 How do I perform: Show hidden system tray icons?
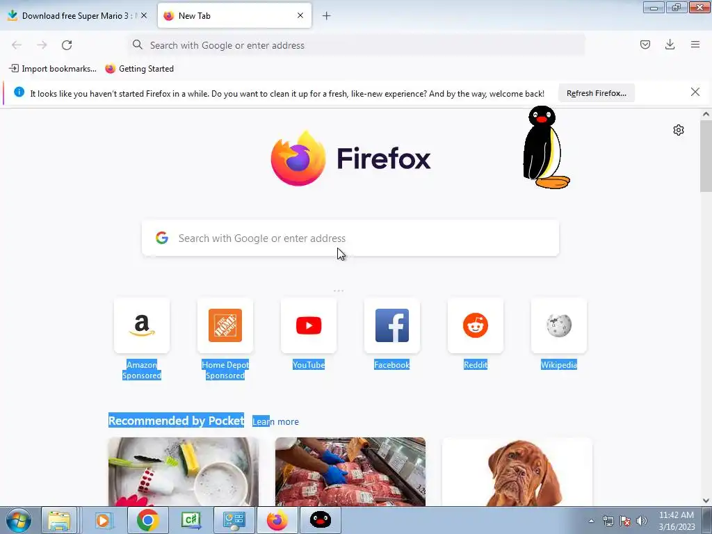(x=591, y=521)
